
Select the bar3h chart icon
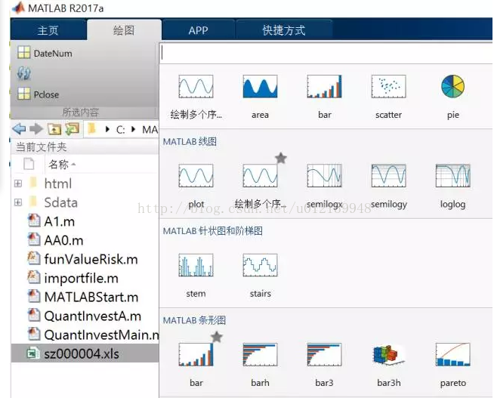388,356
